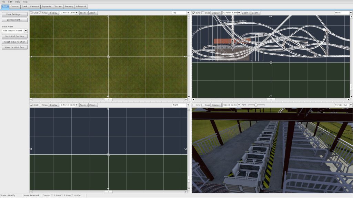Click the left scroll arrow under the Front view
Screen dimensions: 353x198
[x=194, y=99]
